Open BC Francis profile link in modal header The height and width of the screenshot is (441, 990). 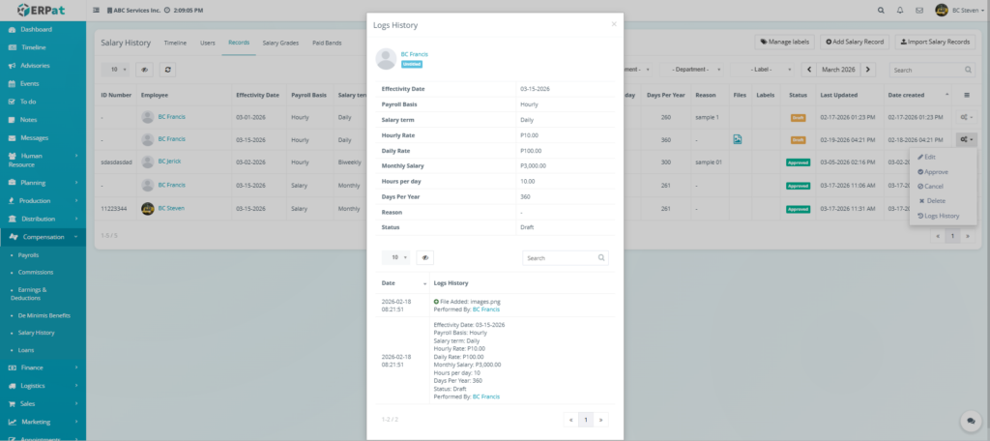pyautogui.click(x=414, y=54)
